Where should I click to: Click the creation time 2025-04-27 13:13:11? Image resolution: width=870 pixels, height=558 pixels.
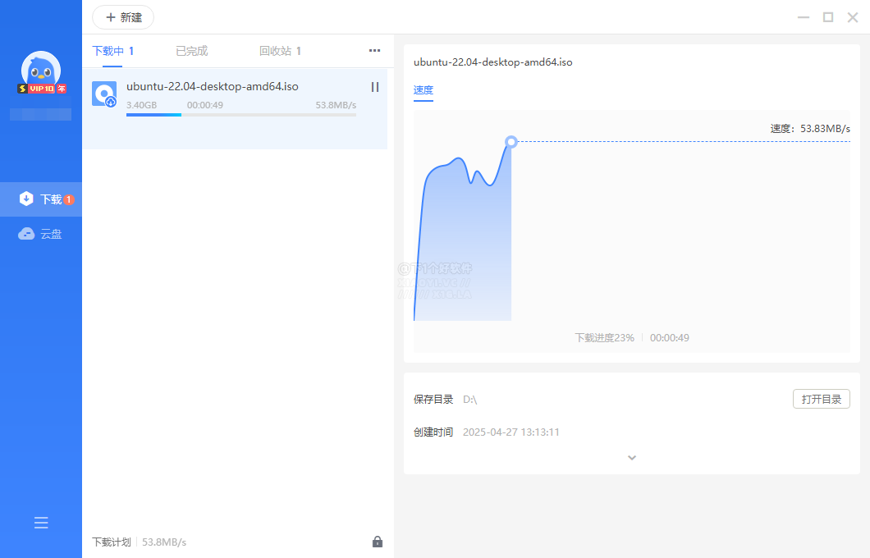511,432
